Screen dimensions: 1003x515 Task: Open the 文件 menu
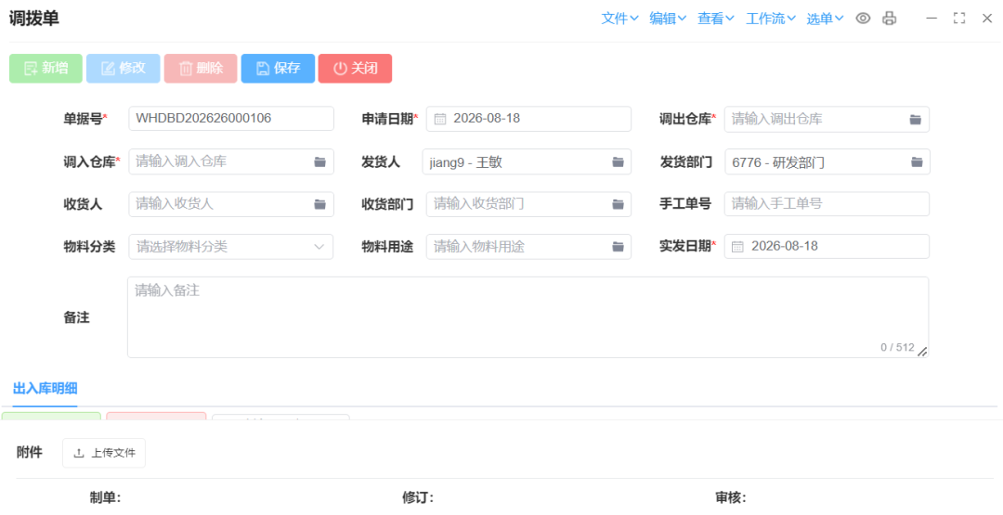(619, 19)
